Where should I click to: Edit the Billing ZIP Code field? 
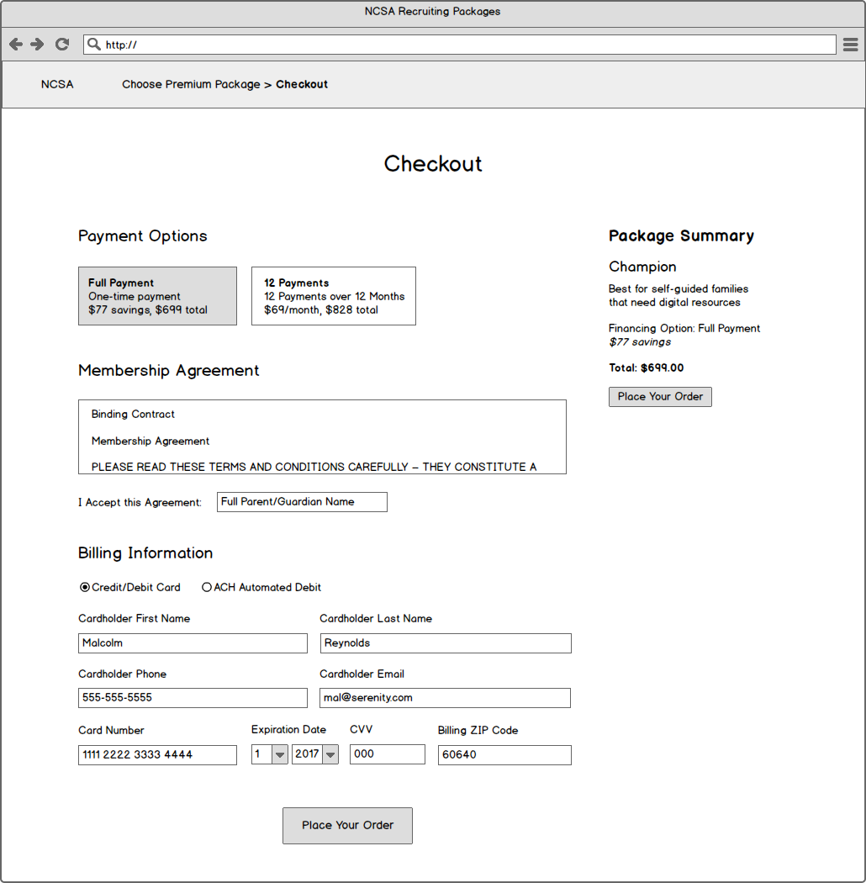pyautogui.click(x=504, y=755)
